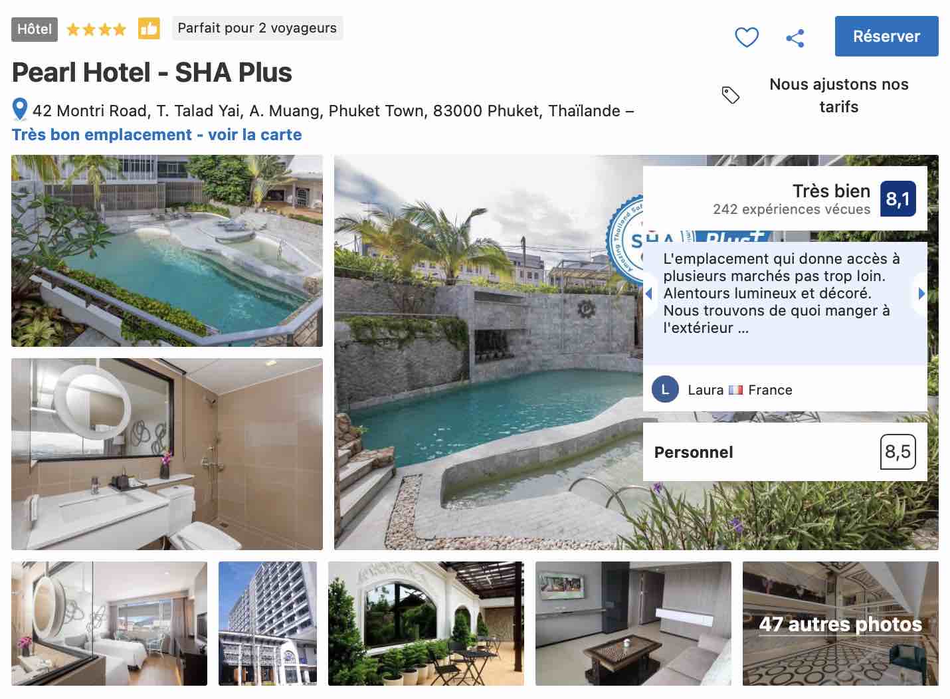The width and height of the screenshot is (950, 699).
Task: Save hotel with the heart icon
Action: 746,37
